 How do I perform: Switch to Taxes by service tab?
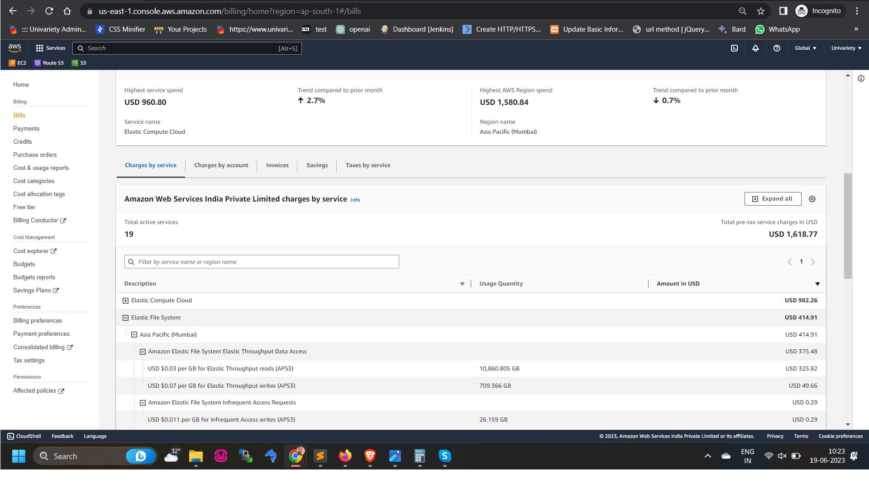368,165
